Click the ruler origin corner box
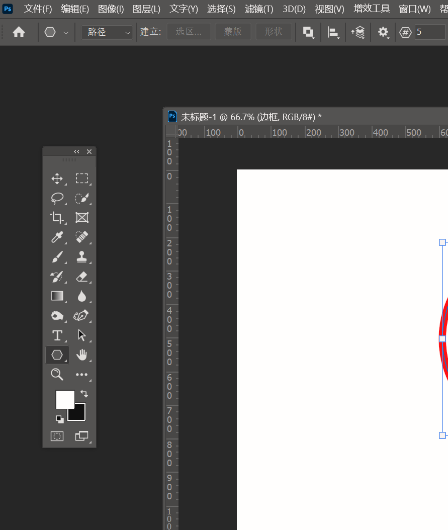 point(171,132)
